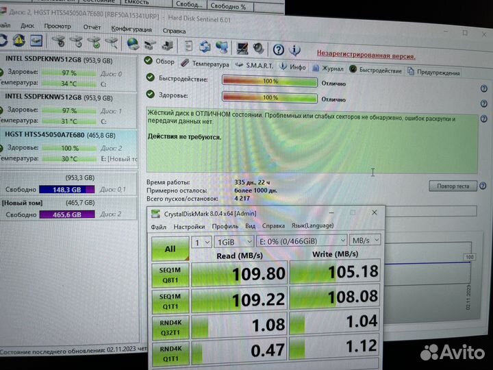Click the 465,6 GB free space bar

click(67, 214)
